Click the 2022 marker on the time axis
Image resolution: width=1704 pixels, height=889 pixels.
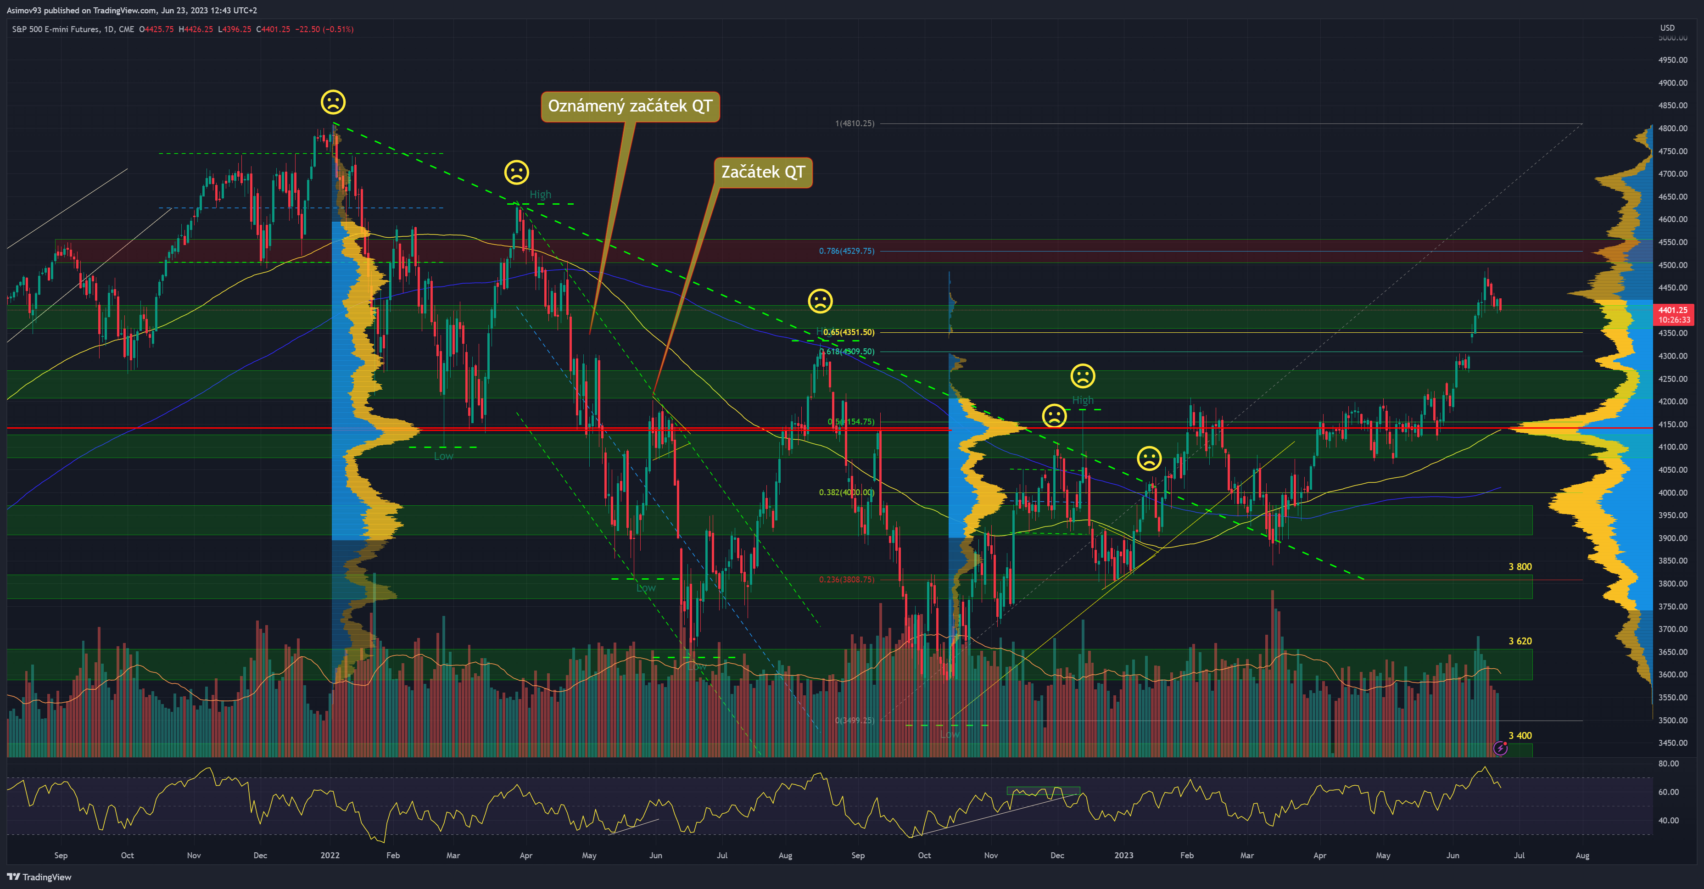(x=330, y=855)
